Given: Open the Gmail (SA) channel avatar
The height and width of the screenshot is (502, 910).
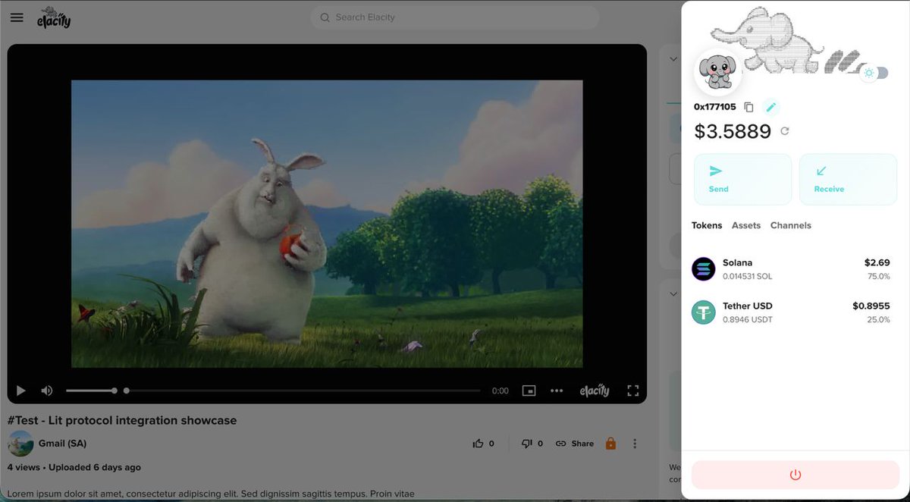Looking at the screenshot, I should point(20,444).
